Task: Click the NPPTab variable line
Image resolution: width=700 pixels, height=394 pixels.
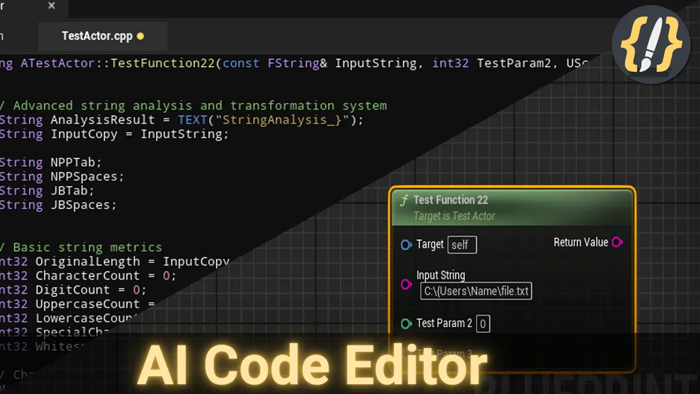Action: [x=51, y=162]
